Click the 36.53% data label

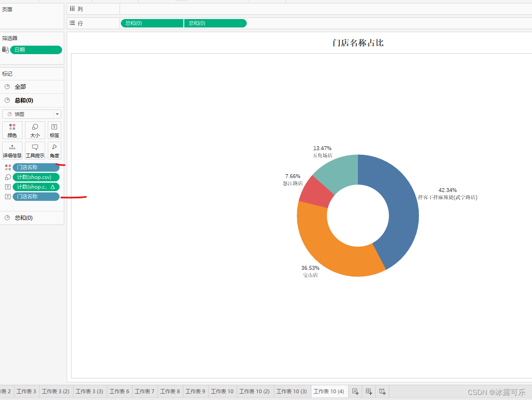point(310,268)
